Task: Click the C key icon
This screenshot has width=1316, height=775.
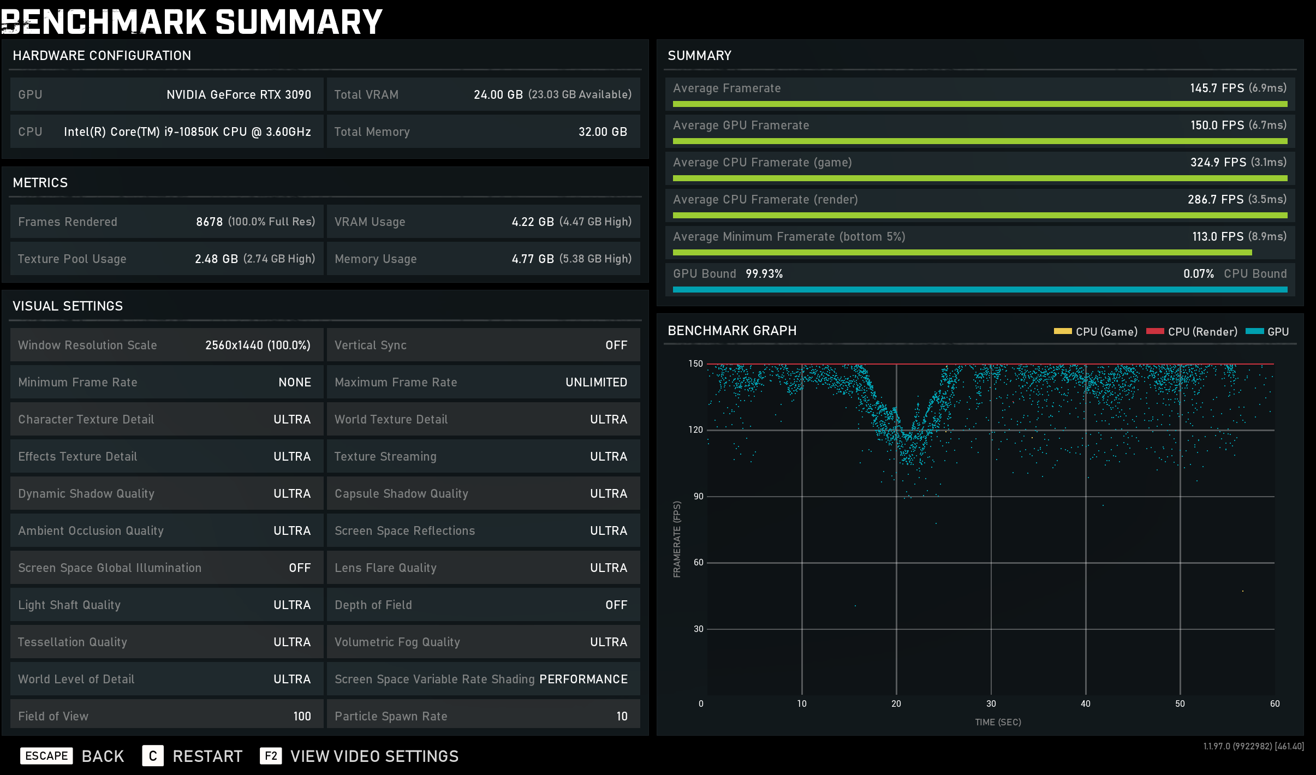Action: pyautogui.click(x=153, y=756)
